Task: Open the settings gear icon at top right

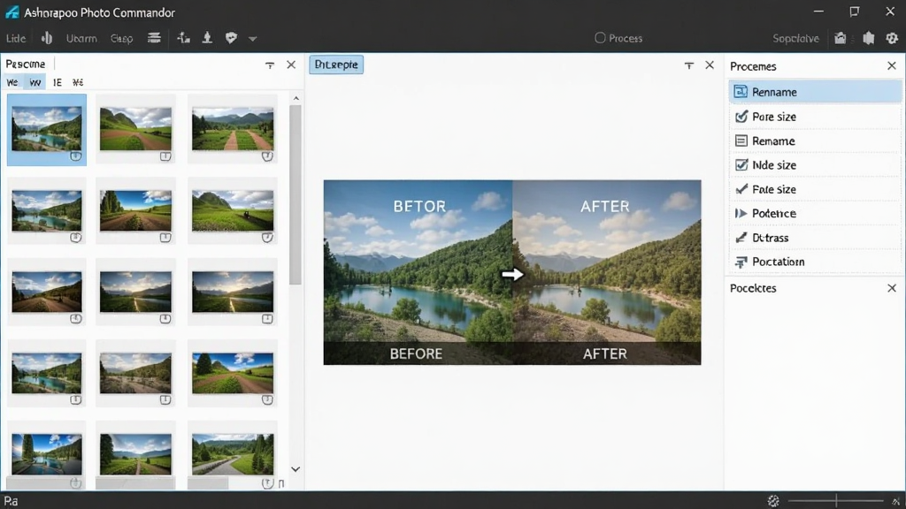Action: pyautogui.click(x=892, y=38)
